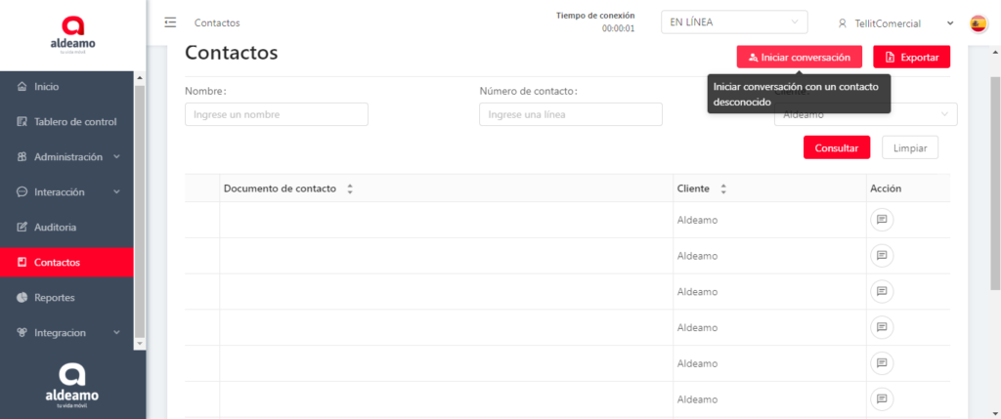Viewport: 1001px width, 419px height.
Task: Open chat icon in third contact row
Action: tap(882, 291)
